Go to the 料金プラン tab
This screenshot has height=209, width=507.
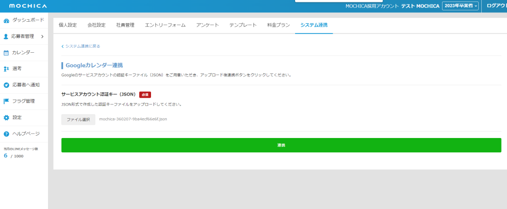click(x=277, y=25)
